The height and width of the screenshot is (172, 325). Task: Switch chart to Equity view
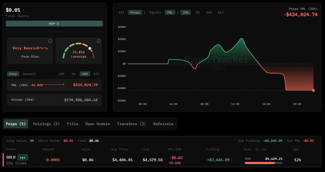155,12
